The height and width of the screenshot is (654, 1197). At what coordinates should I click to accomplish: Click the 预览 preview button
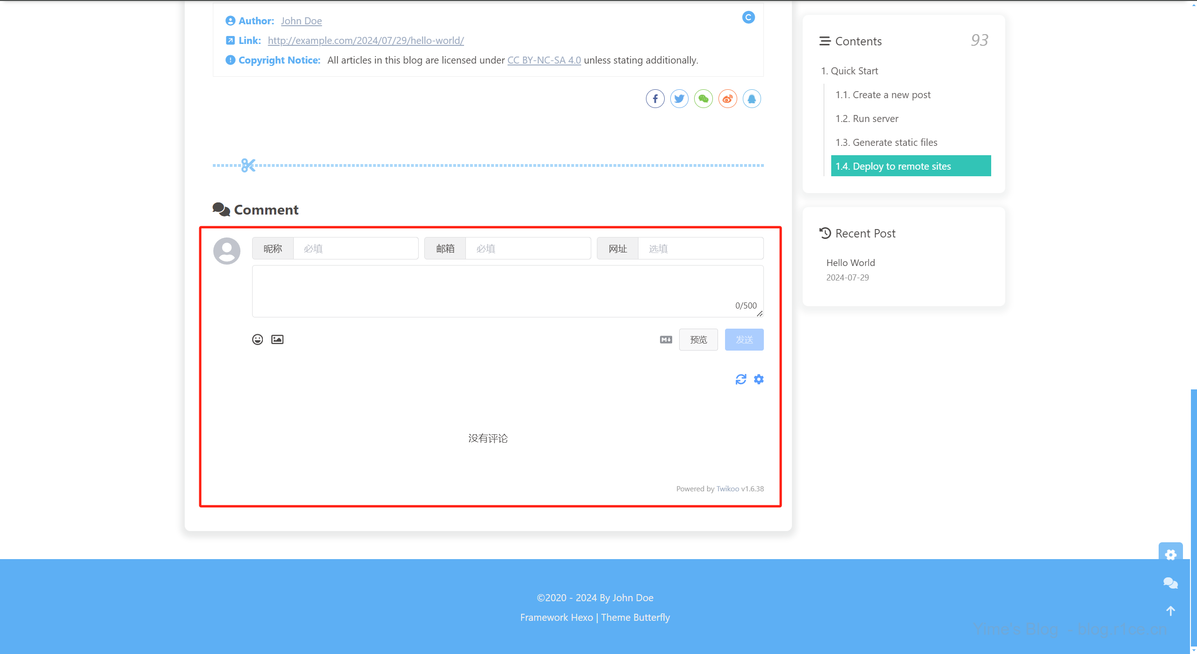pos(698,339)
